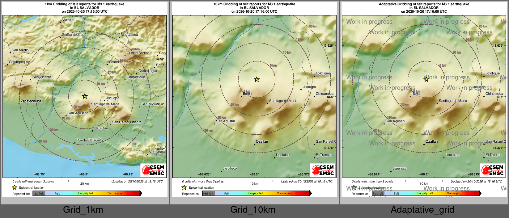509x218 pixels.
Task: Click the epicenter star on Adaptative_grid map
Action: (426, 79)
